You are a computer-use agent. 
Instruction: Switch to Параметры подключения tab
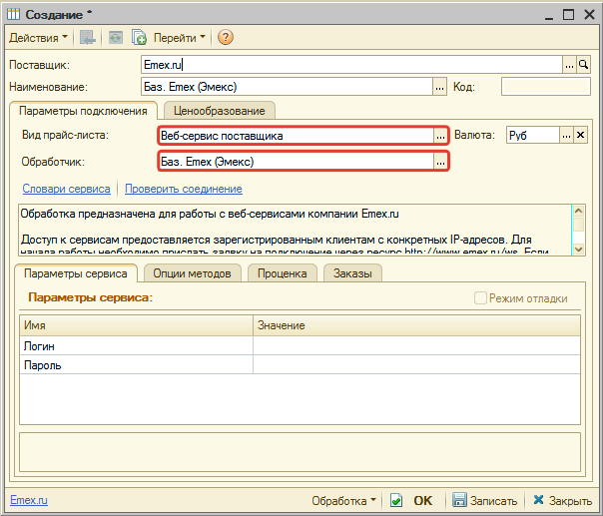click(x=83, y=111)
